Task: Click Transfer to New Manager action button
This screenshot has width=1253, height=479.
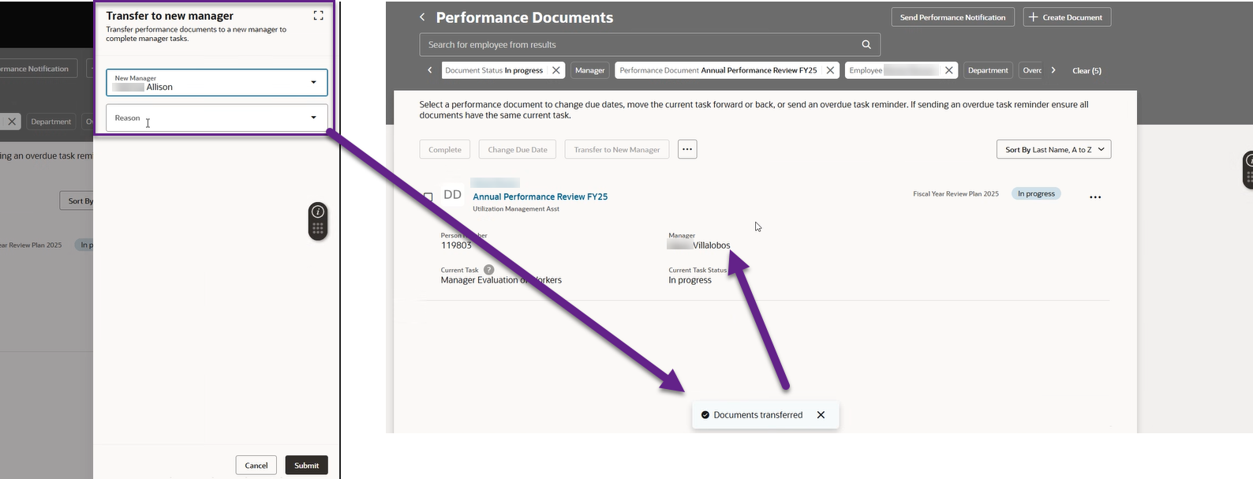Action: [617, 149]
